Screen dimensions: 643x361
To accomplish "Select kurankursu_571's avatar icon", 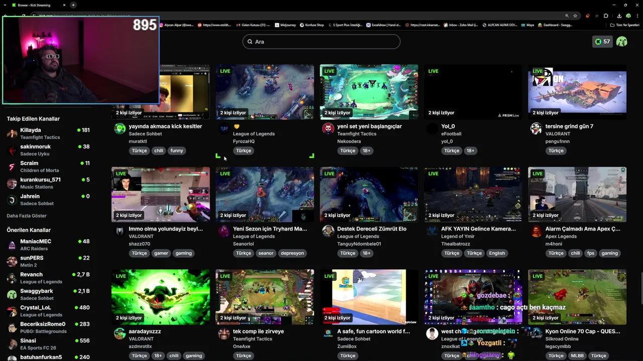I will point(12,183).
